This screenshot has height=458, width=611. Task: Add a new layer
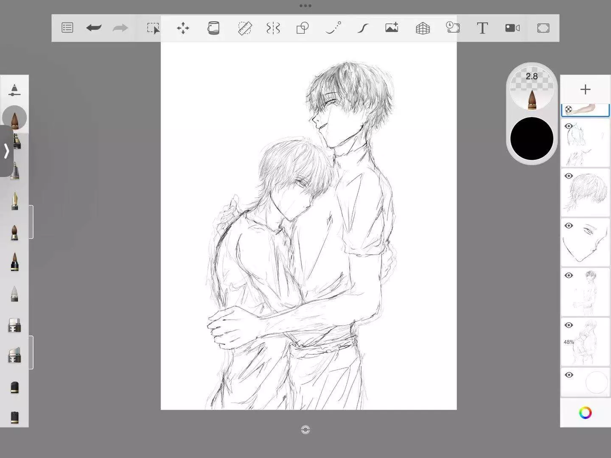click(585, 89)
